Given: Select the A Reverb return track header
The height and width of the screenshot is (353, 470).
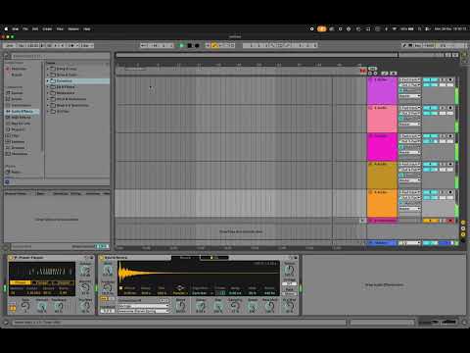Looking at the screenshot, I should click(x=382, y=221).
